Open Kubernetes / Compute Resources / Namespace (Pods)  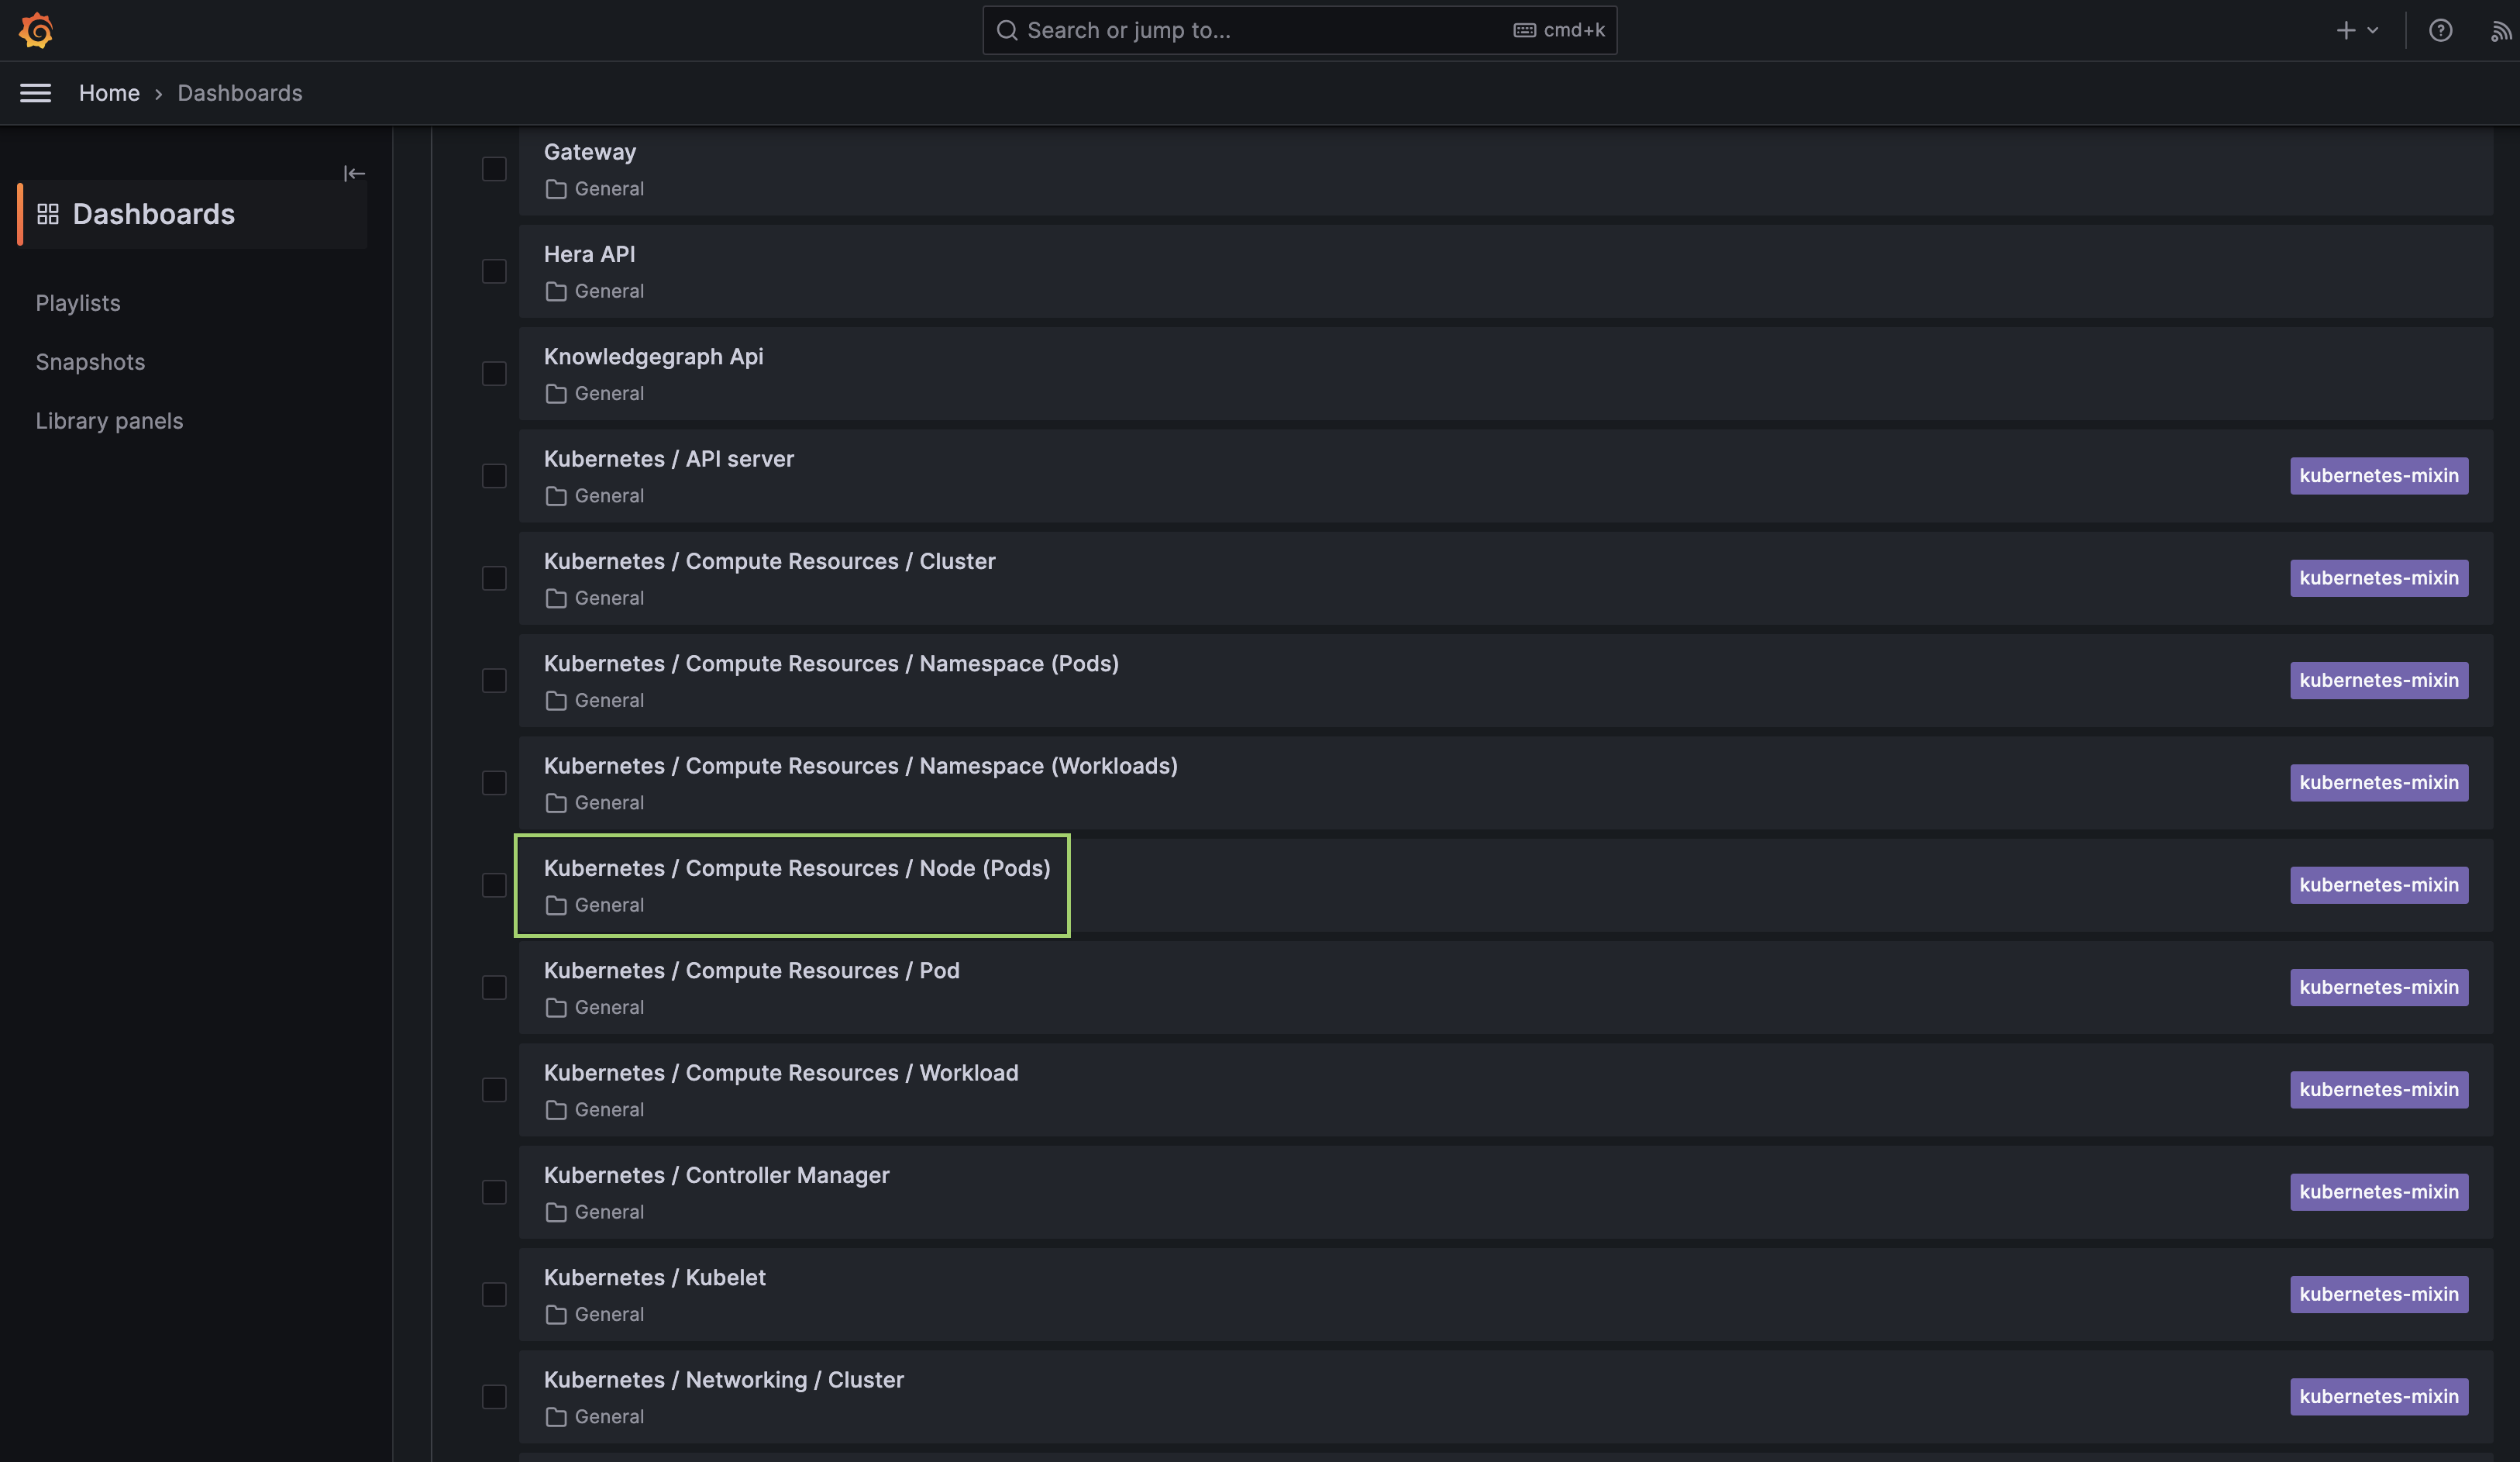pos(831,664)
